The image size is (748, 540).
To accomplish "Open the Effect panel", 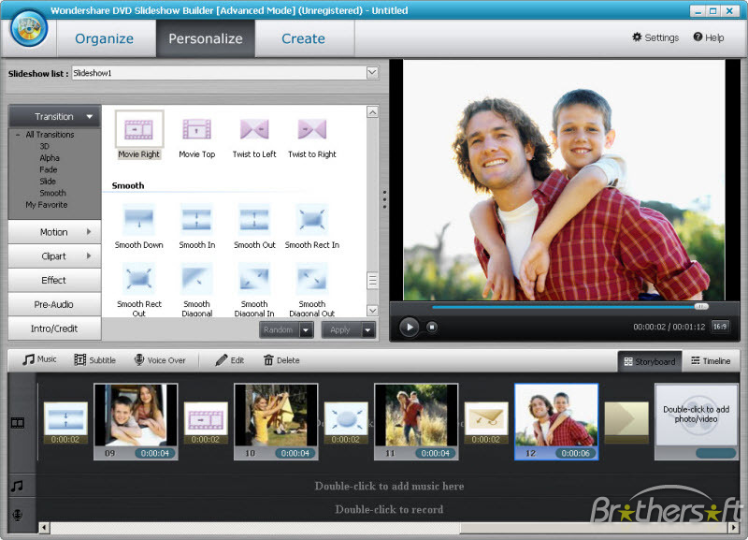I will (x=54, y=280).
